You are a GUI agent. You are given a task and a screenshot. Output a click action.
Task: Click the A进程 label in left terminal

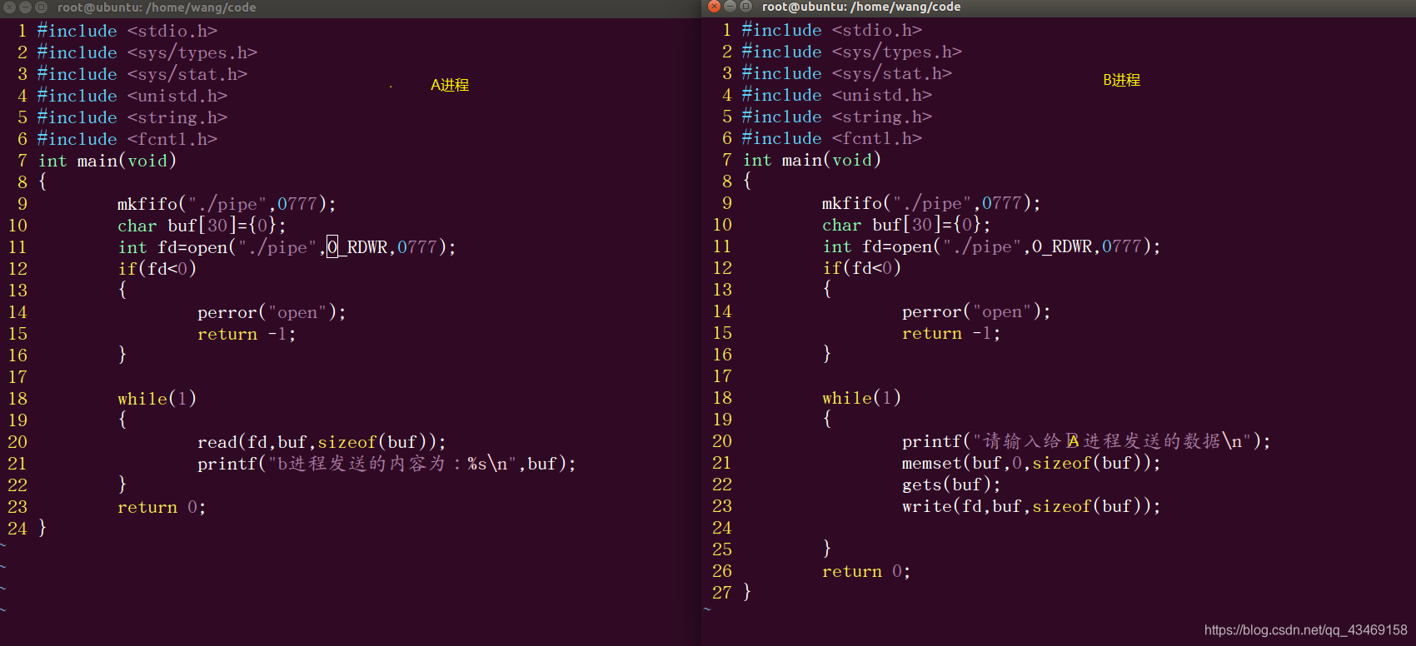point(450,85)
